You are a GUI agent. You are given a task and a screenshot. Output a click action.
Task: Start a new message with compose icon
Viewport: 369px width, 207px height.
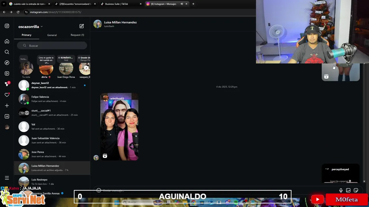(x=82, y=26)
